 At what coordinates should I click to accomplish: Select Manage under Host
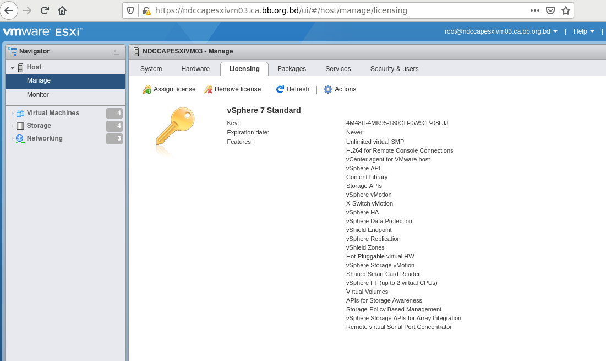tap(65, 80)
